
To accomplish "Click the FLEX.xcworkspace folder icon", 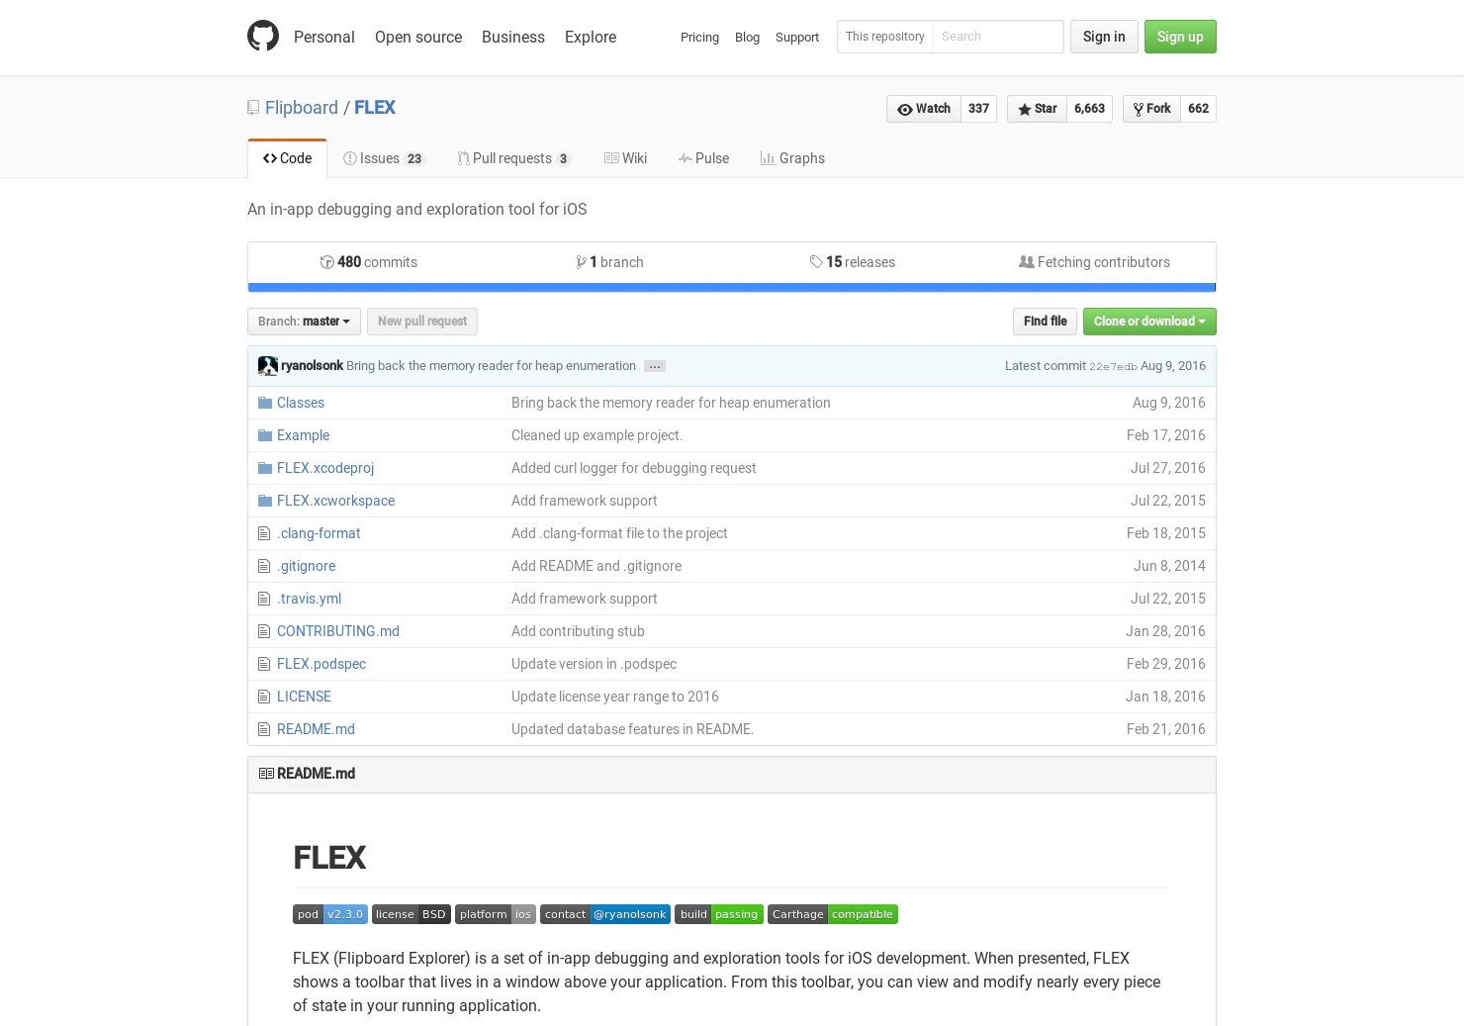I will point(264,501).
